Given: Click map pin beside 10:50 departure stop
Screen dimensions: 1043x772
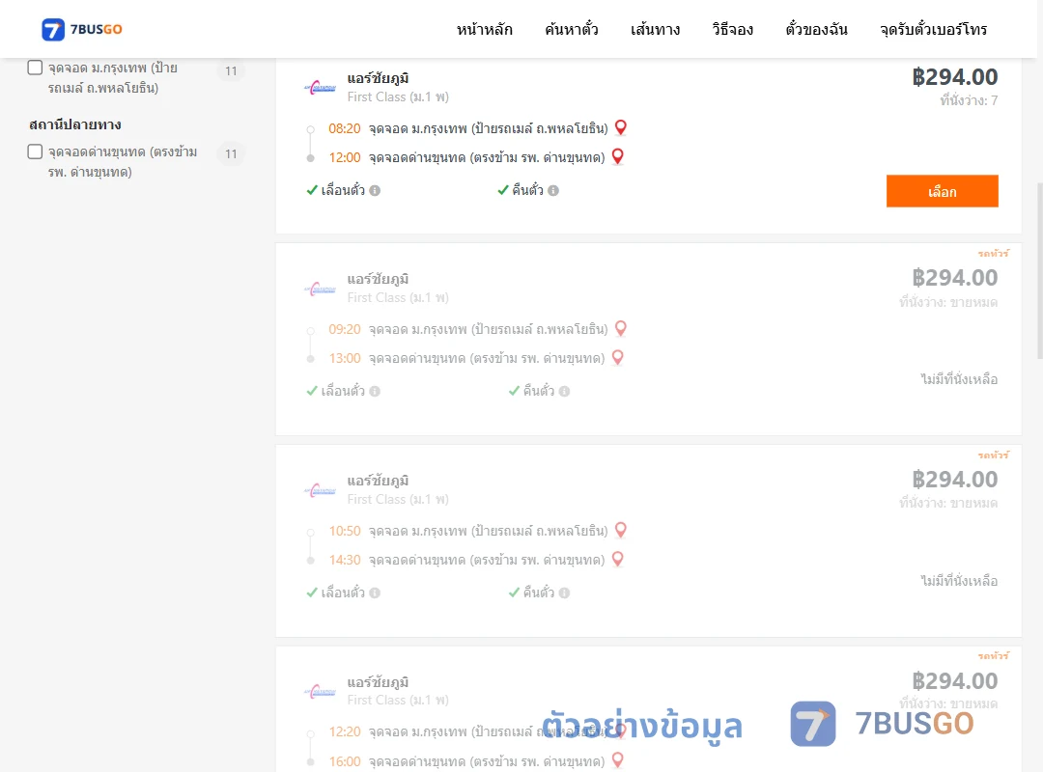Looking at the screenshot, I should pos(621,529).
